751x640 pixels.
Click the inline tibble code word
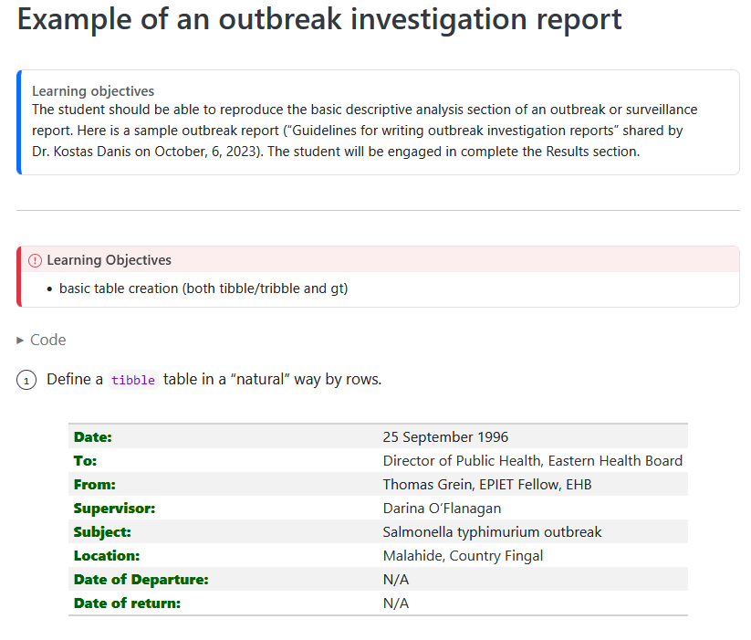click(x=133, y=381)
